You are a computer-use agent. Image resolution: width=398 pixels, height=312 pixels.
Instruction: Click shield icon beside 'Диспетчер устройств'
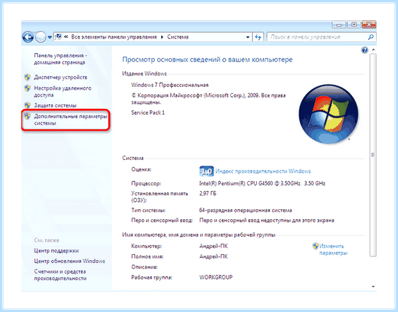coord(27,77)
